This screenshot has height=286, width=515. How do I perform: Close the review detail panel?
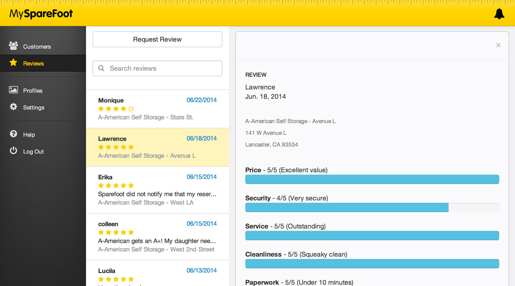click(x=498, y=45)
